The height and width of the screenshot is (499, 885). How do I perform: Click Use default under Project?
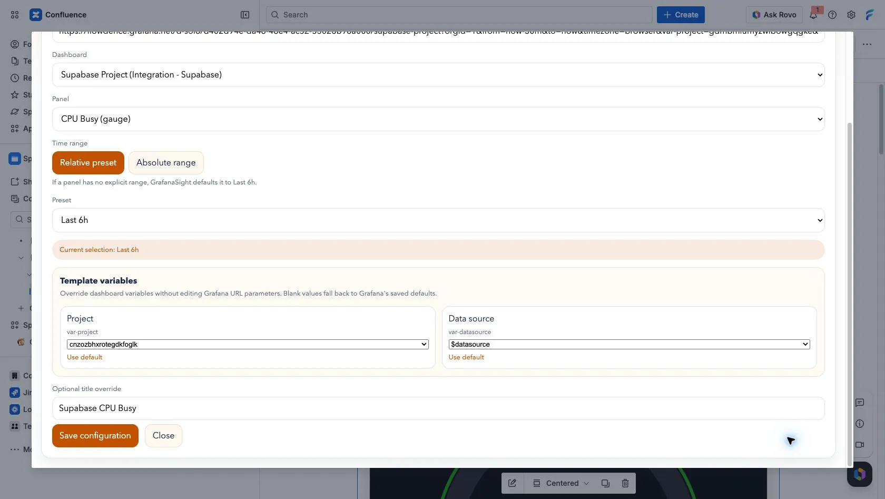click(x=84, y=357)
